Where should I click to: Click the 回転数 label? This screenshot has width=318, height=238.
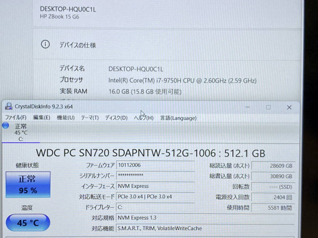[x=241, y=187]
